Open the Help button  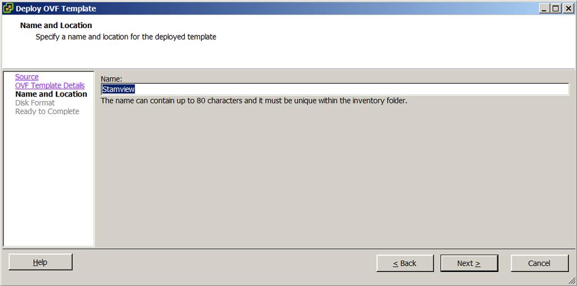click(41, 262)
